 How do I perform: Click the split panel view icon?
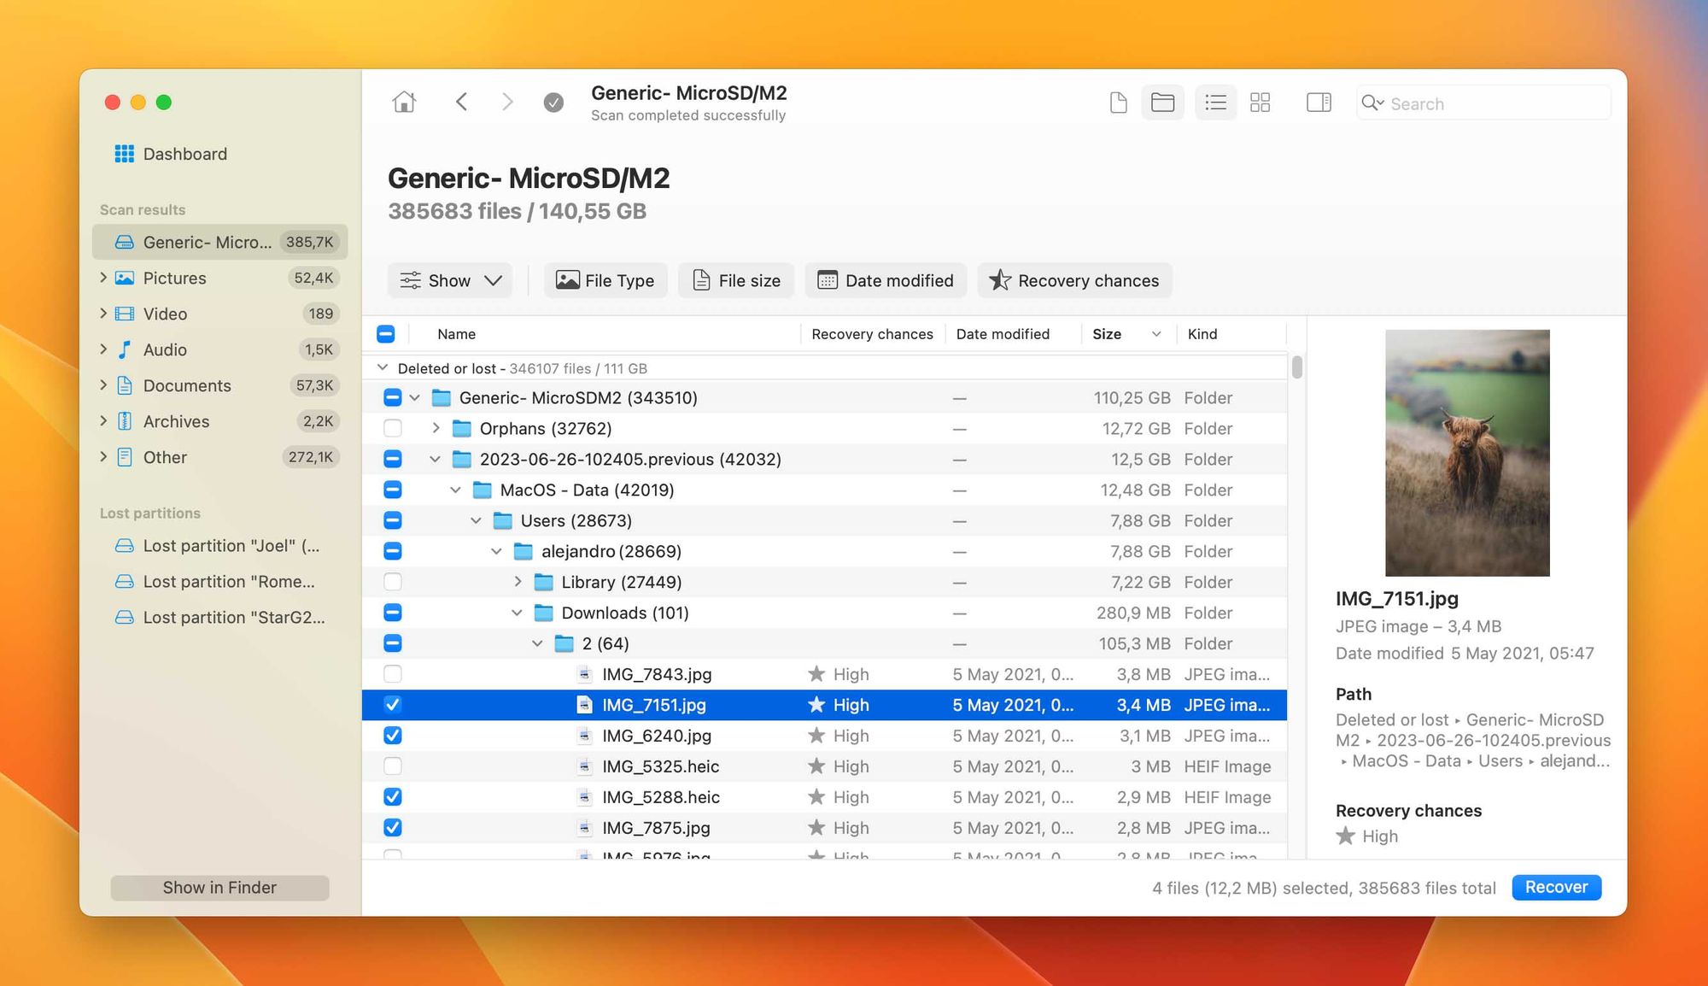point(1319,103)
